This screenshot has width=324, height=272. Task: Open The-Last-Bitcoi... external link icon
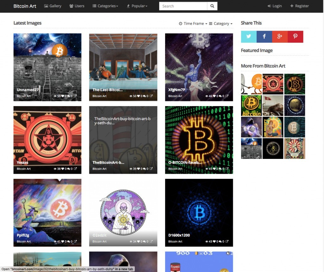(x=151, y=96)
